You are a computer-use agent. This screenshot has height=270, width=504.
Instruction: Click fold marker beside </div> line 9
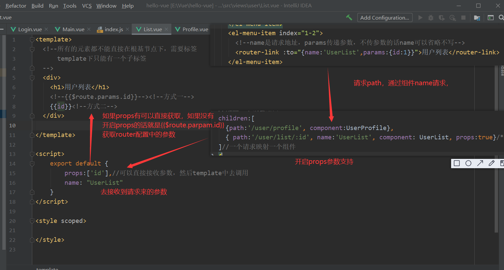tap(32, 116)
